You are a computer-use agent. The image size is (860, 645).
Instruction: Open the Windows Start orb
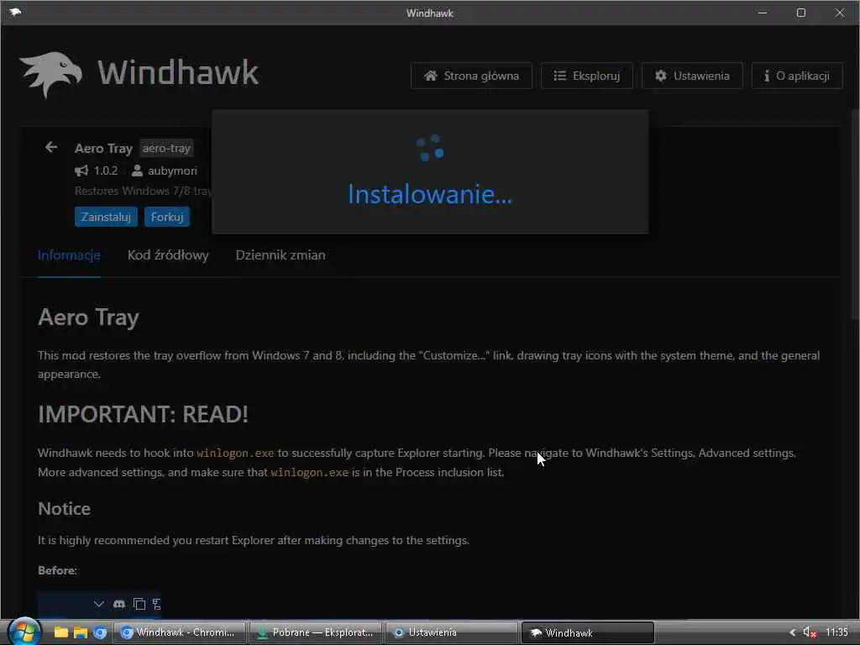tap(24, 632)
